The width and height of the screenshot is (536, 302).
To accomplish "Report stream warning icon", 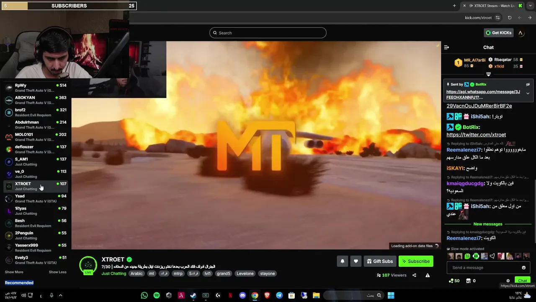I will click(428, 275).
